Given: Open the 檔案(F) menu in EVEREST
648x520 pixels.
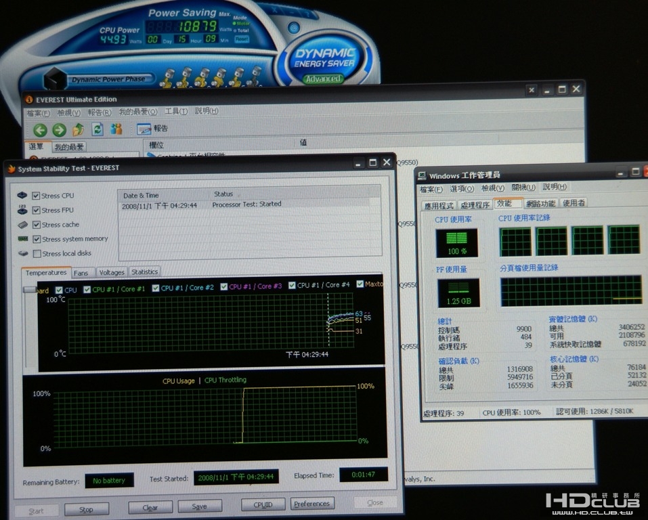Looking at the screenshot, I should [x=39, y=113].
